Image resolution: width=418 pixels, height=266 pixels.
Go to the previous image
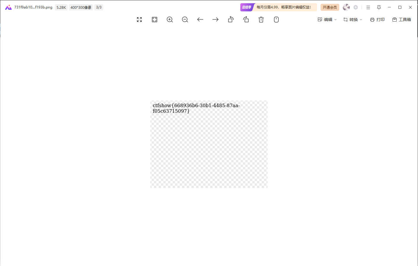coord(200,20)
